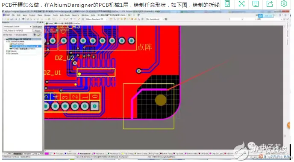Open the Place menu
The image size is (294, 162).
(40, 15)
